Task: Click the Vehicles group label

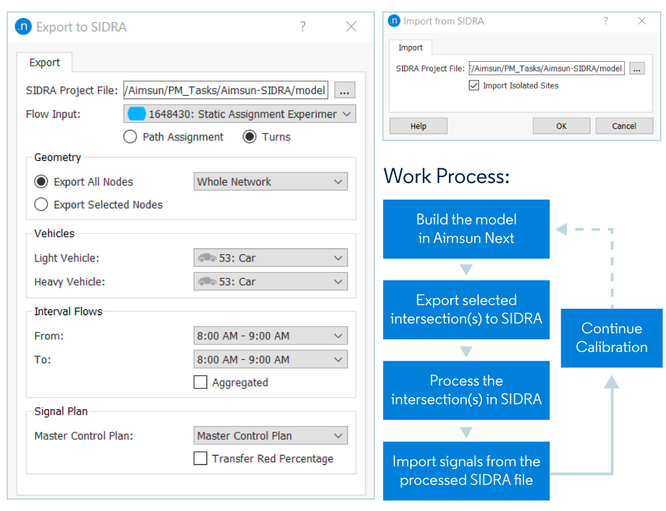Action: [x=55, y=234]
